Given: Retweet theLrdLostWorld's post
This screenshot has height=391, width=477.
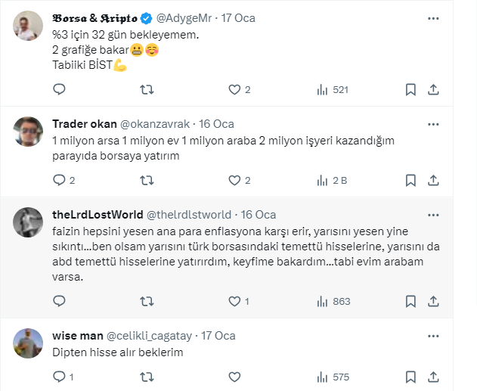Looking at the screenshot, I should 148,301.
